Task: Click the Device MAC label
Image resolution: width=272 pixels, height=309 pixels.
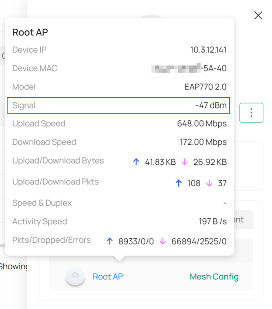Action: pos(35,68)
